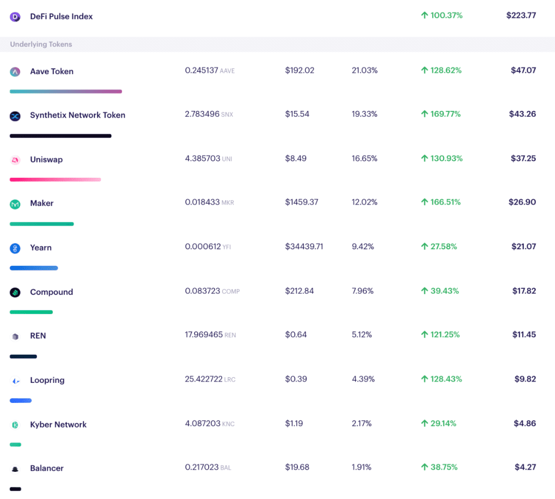Open the Aave Token name link
This screenshot has height=499, width=555.
tap(52, 71)
